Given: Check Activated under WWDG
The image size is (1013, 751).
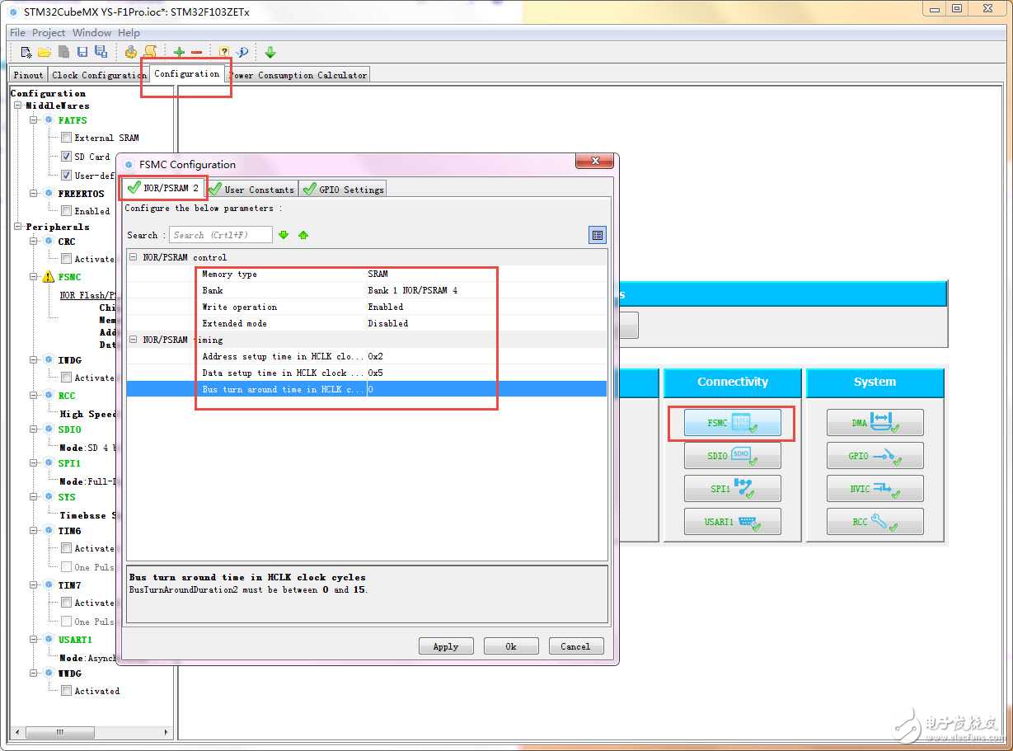Looking at the screenshot, I should pos(67,691).
